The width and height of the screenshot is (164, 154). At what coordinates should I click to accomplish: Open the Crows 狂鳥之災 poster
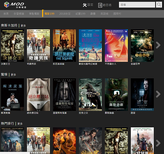click(x=90, y=94)
